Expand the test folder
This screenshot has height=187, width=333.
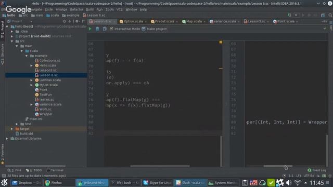17,124
